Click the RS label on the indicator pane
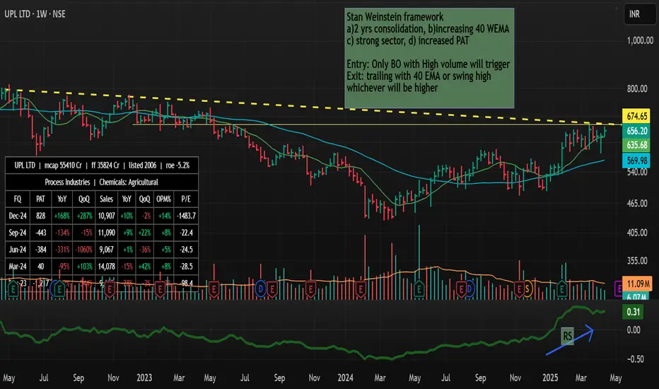This screenshot has height=389, width=659. pyautogui.click(x=567, y=336)
